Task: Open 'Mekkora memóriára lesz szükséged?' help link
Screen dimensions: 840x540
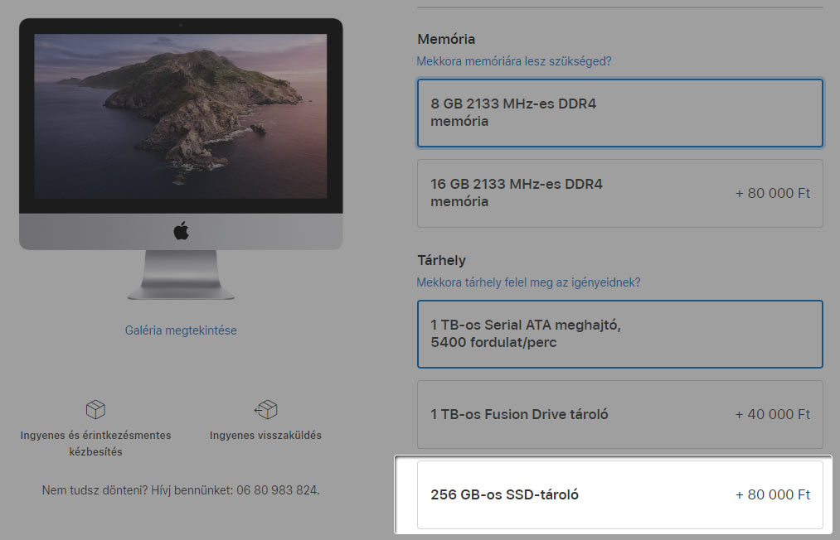Action: pyautogui.click(x=514, y=61)
